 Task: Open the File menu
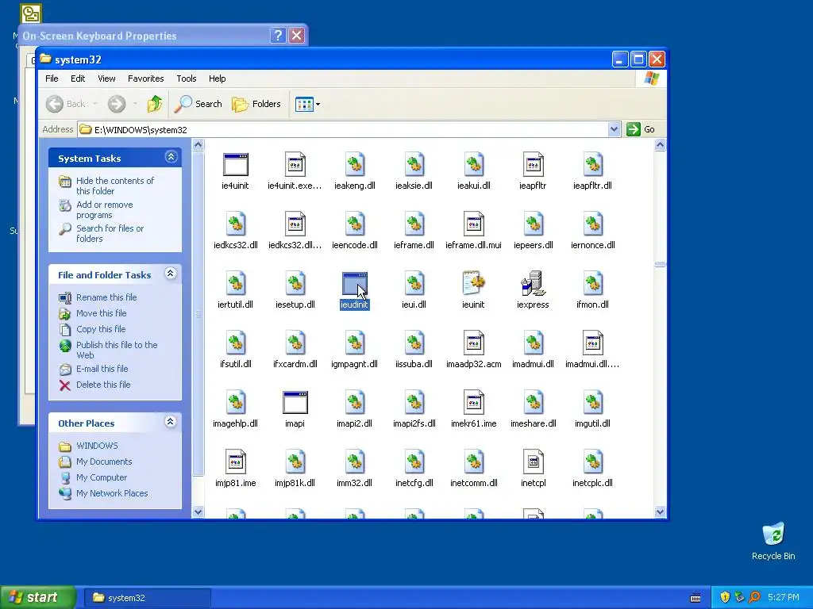point(52,79)
